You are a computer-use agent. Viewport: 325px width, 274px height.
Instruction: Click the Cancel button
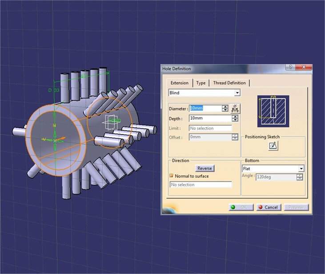(x=269, y=207)
